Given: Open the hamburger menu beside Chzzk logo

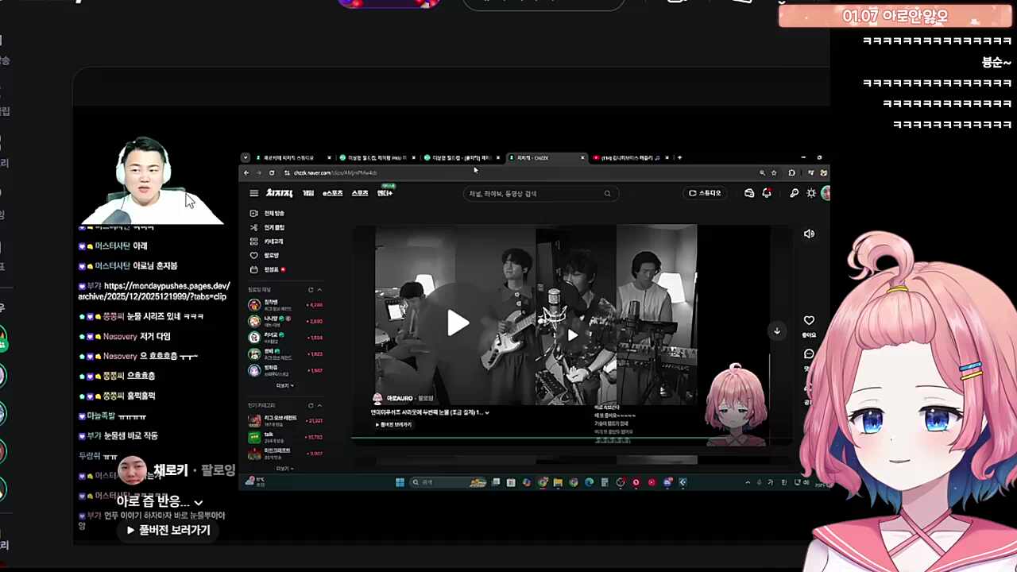Looking at the screenshot, I should click(253, 193).
